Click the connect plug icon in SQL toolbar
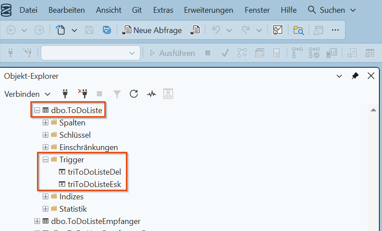Image resolution: width=382 pixels, height=231 pixels. [x=11, y=53]
